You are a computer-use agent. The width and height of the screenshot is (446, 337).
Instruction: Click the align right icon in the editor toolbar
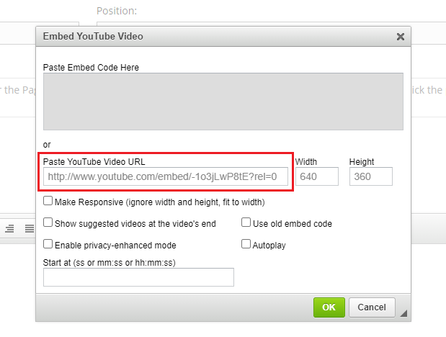[x=9, y=229]
